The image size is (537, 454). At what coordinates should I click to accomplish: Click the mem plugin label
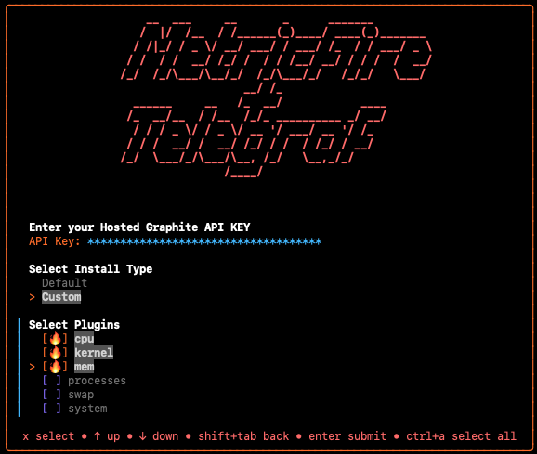84,367
